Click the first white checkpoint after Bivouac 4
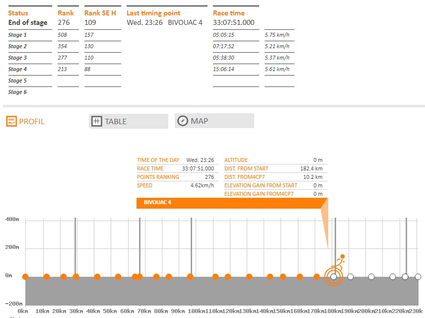The width and height of the screenshot is (425, 318). (351, 277)
